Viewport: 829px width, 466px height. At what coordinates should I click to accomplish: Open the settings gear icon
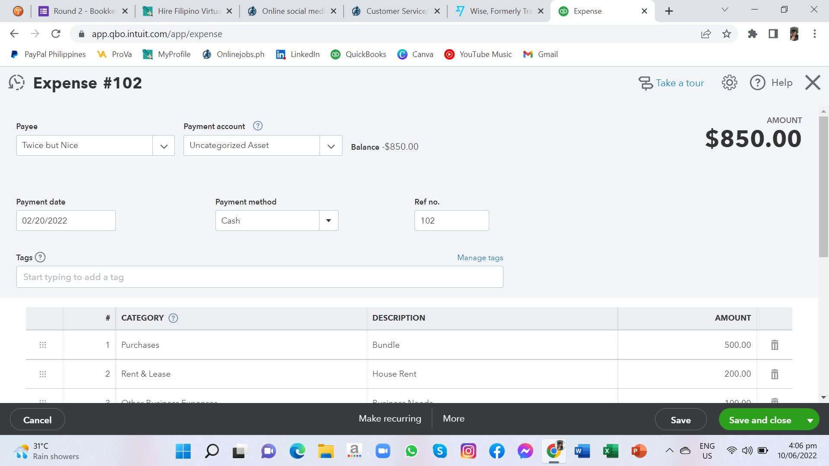pos(729,82)
